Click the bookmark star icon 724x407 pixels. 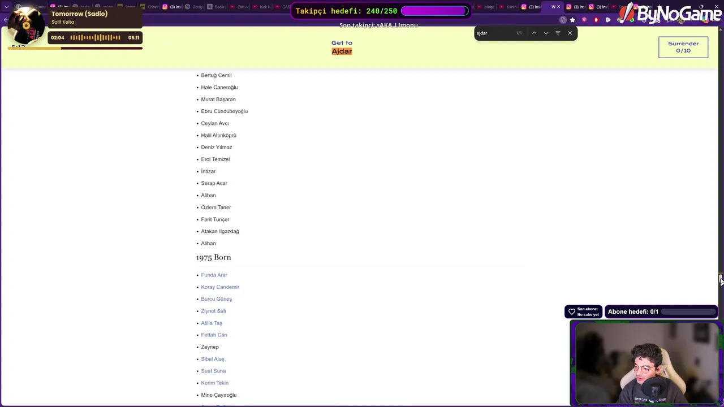click(x=572, y=20)
